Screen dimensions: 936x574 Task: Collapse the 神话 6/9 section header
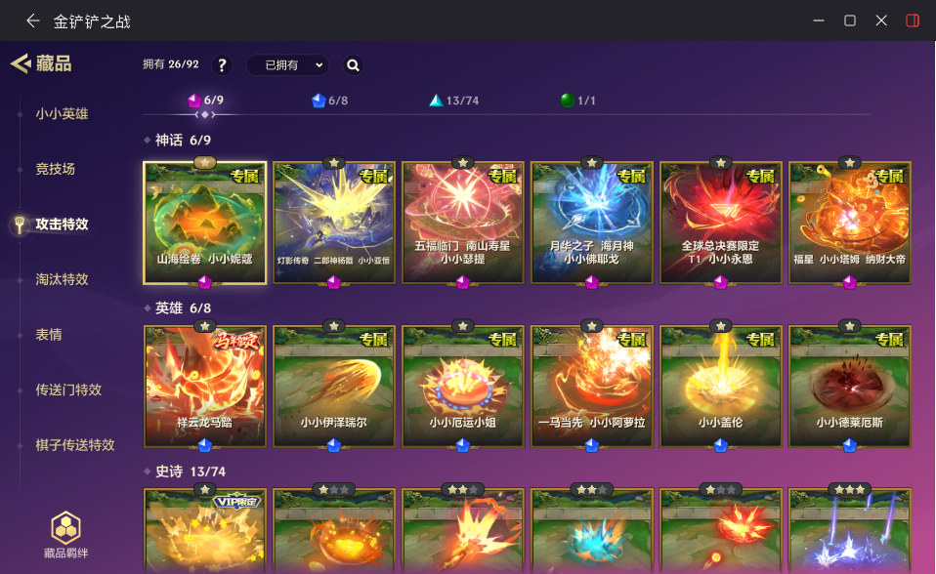[x=178, y=141]
